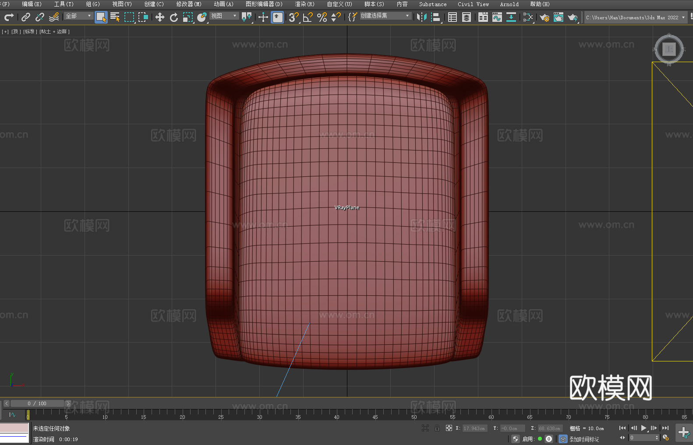Click next frame arrow on time slider
The height and width of the screenshot is (445, 693).
click(x=68, y=403)
